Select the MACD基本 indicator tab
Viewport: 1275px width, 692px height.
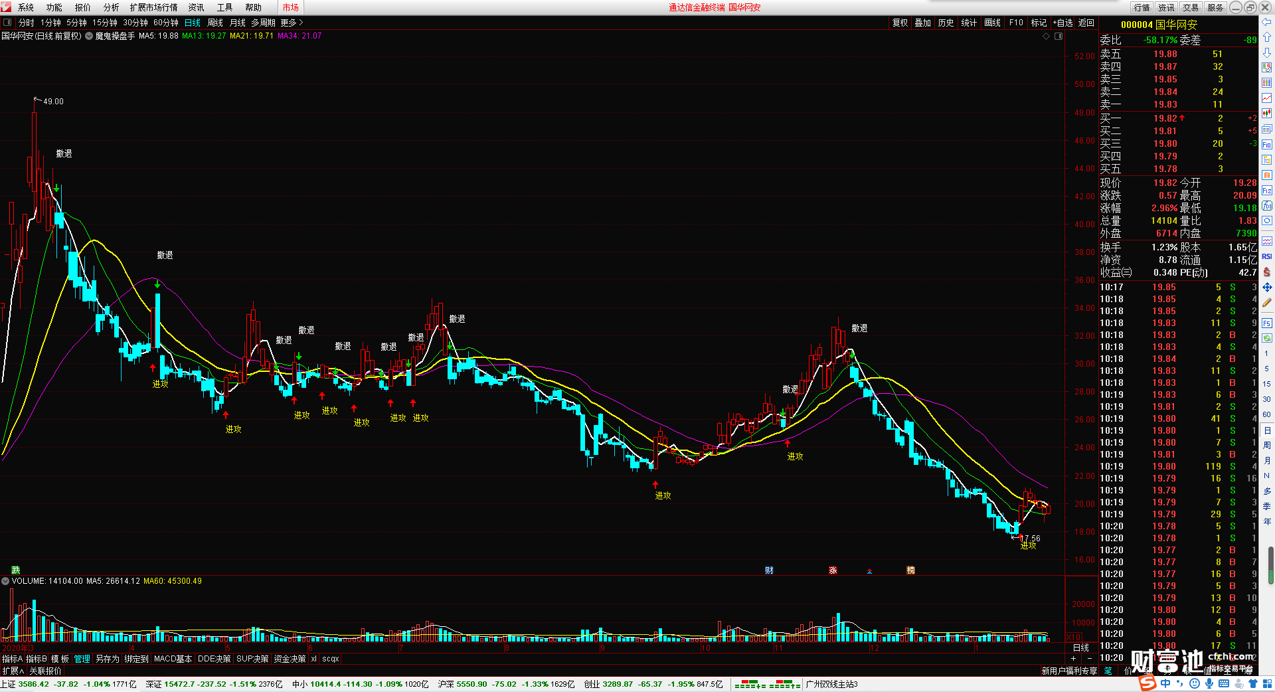pyautogui.click(x=173, y=659)
